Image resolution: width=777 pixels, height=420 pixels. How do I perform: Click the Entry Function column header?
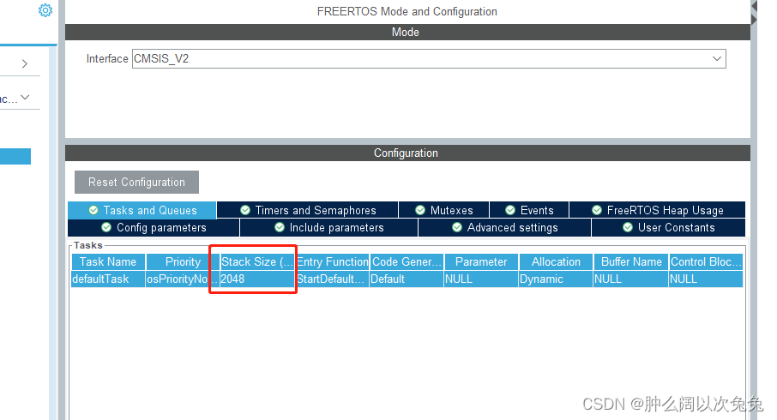click(333, 261)
